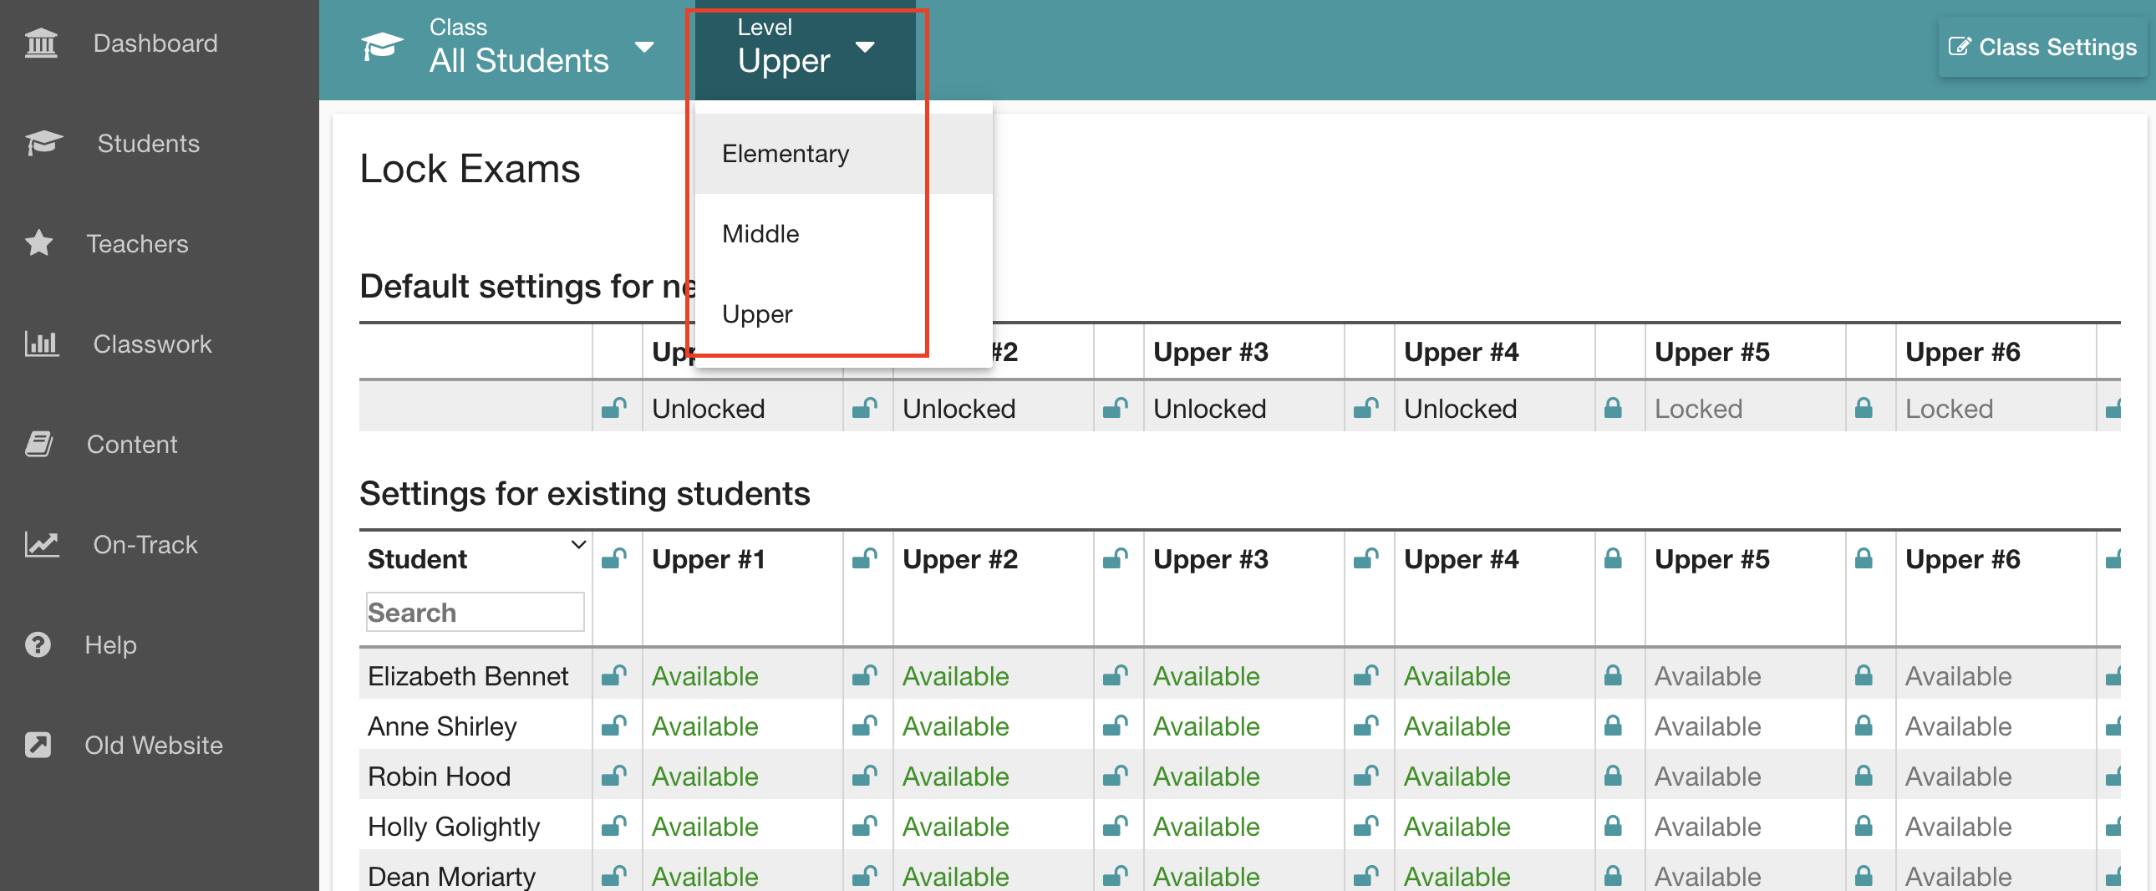Click Available for Robin Hood Upper #1
The height and width of the screenshot is (891, 2156).
point(704,776)
